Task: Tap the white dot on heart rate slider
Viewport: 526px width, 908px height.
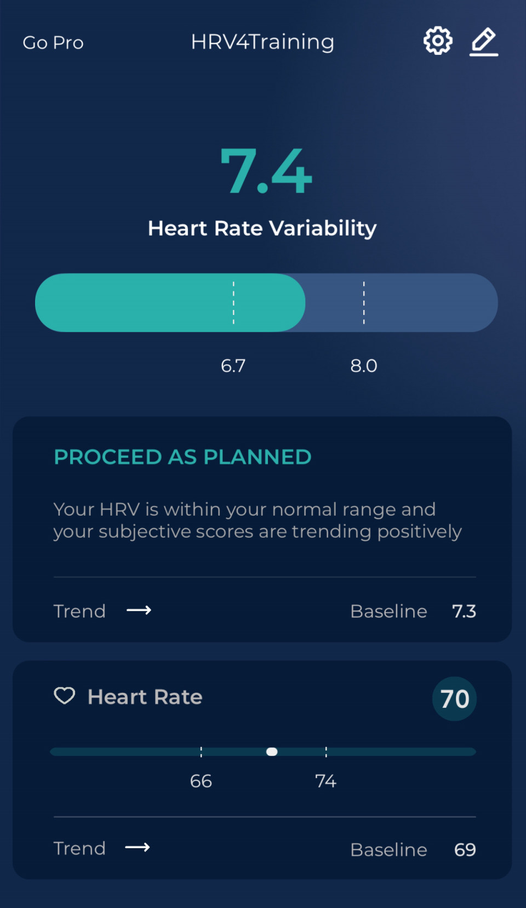Action: pos(272,752)
